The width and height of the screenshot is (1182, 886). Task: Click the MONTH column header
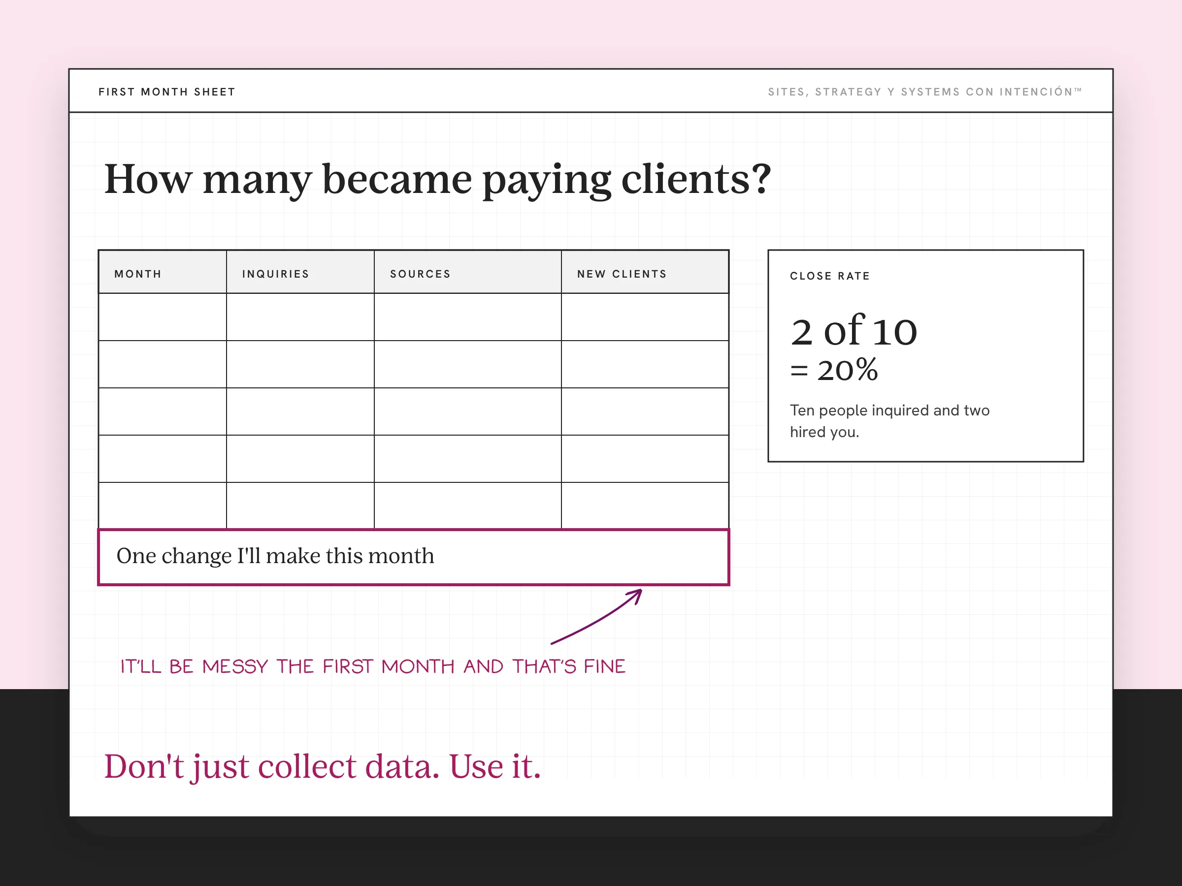click(x=163, y=273)
